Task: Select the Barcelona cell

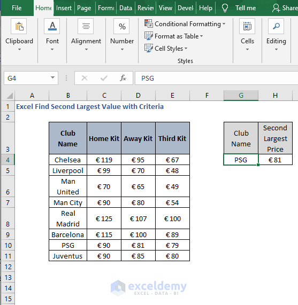Action: (x=68, y=234)
